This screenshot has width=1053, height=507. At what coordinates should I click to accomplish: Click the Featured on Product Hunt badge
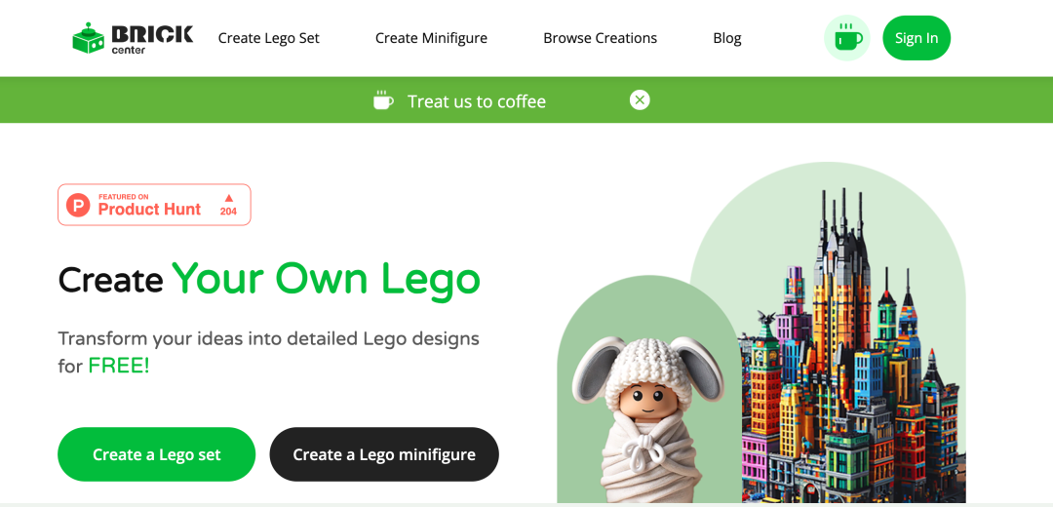(154, 205)
